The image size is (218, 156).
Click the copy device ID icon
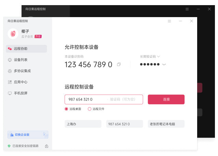tap(119, 64)
